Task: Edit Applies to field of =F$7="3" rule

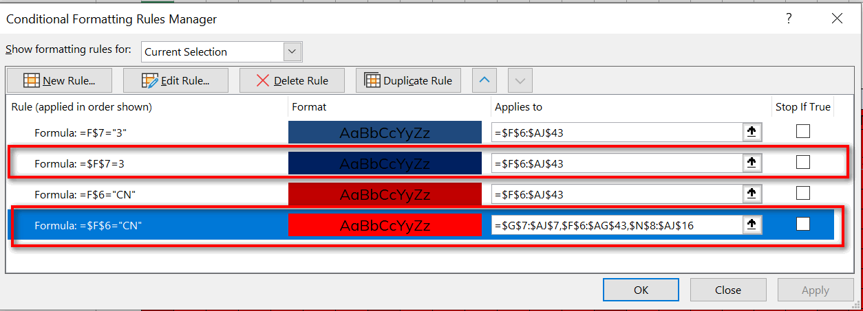Action: pos(617,133)
